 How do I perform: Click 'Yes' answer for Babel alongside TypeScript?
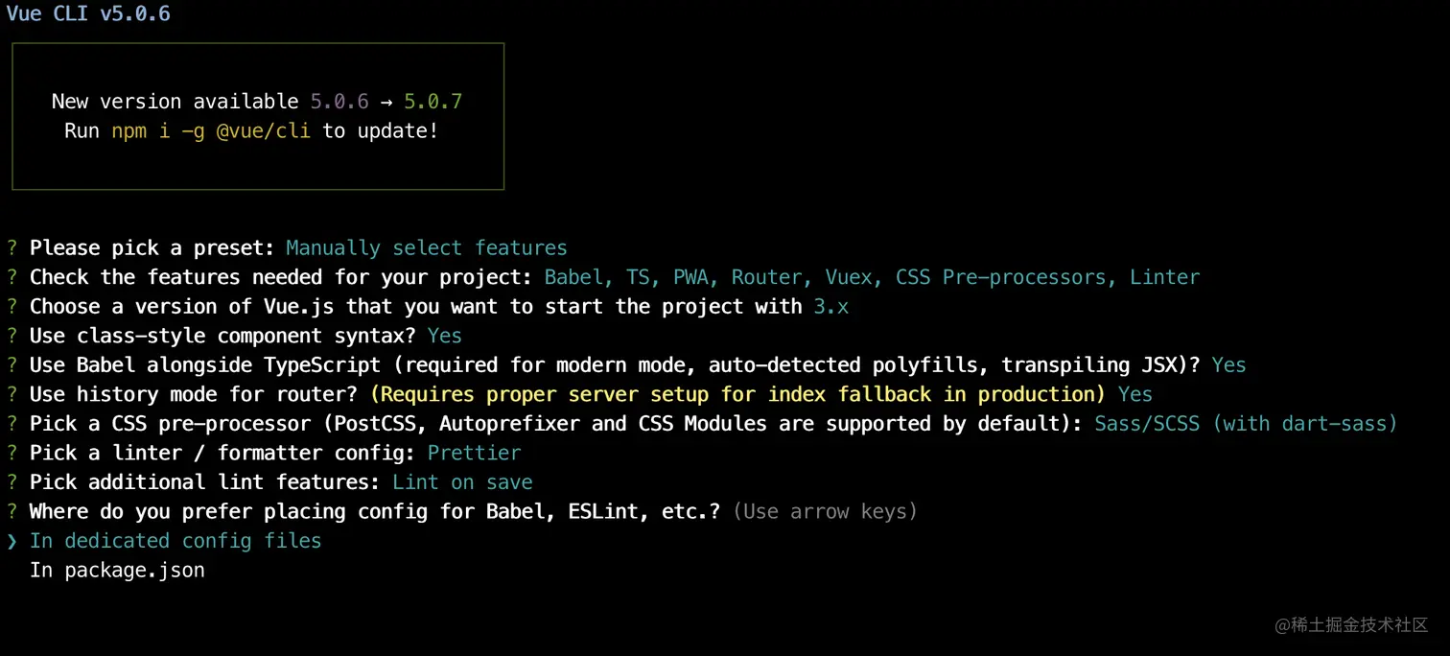click(x=1228, y=365)
